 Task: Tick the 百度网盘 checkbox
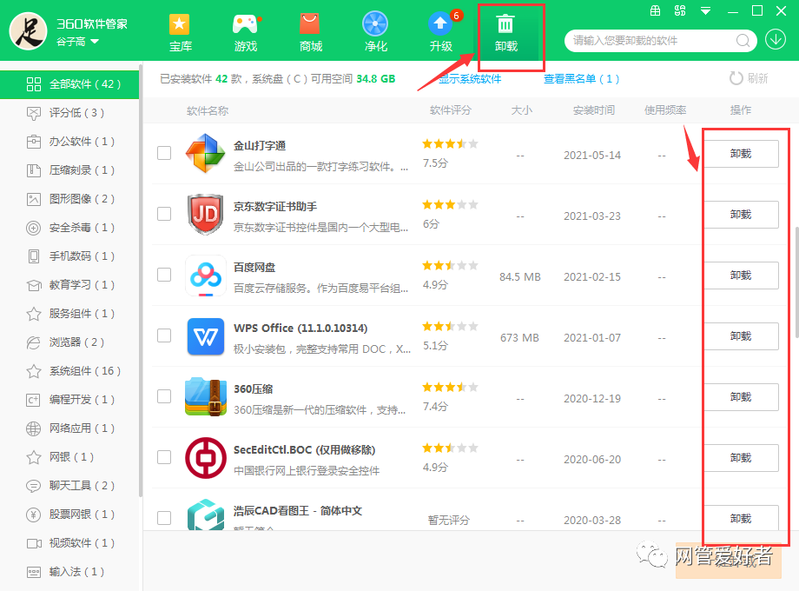click(164, 275)
